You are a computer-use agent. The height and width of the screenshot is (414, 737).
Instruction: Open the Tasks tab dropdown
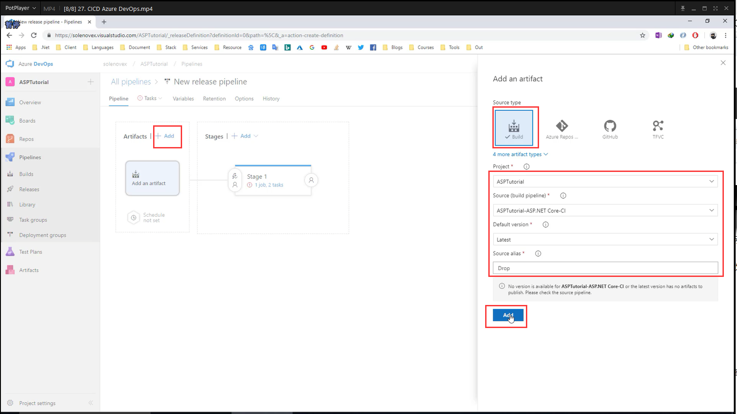[x=149, y=98]
